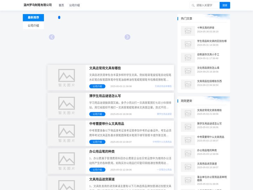Open hot article 十种文具的拼音

click(x=206, y=28)
